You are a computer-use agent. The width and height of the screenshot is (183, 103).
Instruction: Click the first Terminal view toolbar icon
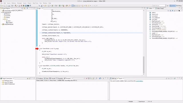tap(85, 78)
